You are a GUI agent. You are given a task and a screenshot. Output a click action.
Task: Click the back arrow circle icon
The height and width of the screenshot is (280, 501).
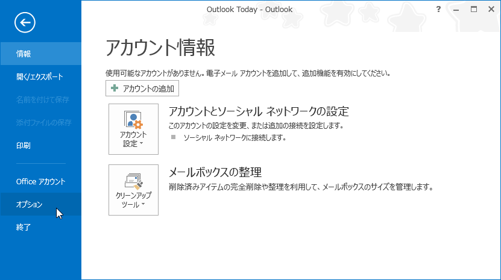pyautogui.click(x=25, y=23)
